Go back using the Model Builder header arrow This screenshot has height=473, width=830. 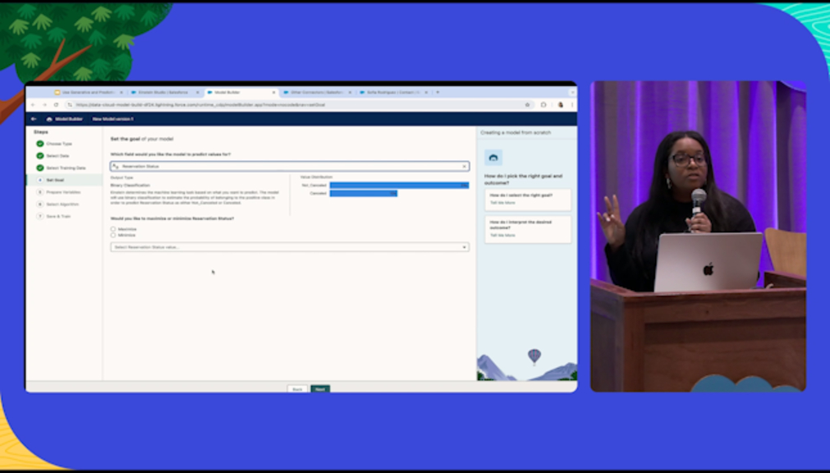pyautogui.click(x=34, y=119)
